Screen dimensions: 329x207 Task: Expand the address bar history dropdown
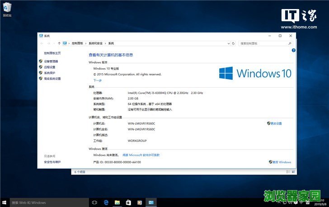pos(227,43)
